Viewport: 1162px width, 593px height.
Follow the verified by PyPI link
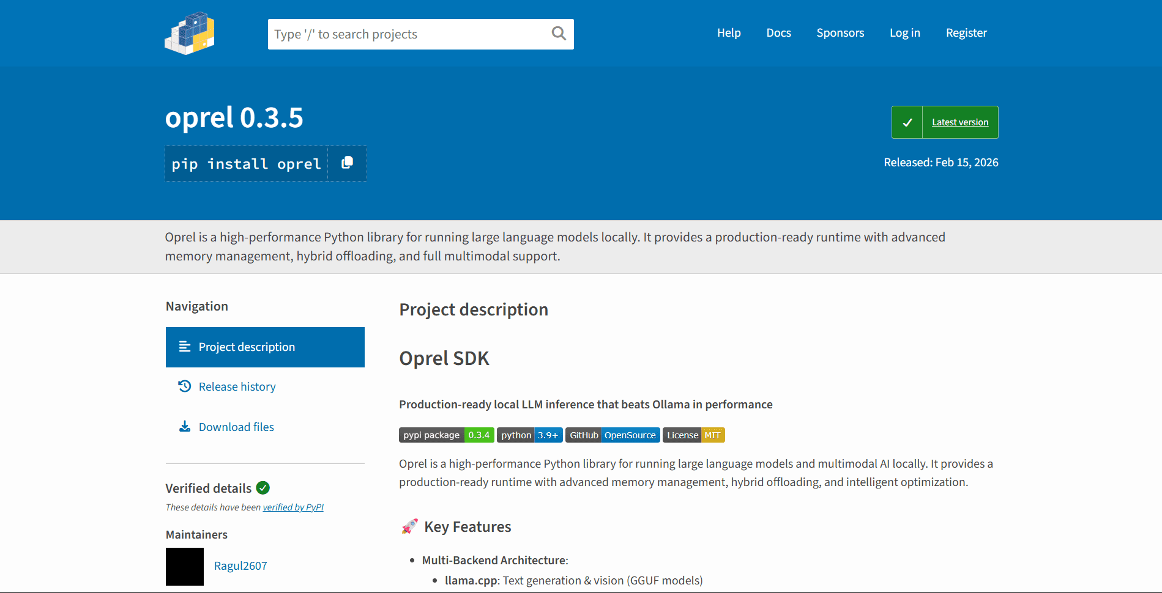pyautogui.click(x=293, y=507)
